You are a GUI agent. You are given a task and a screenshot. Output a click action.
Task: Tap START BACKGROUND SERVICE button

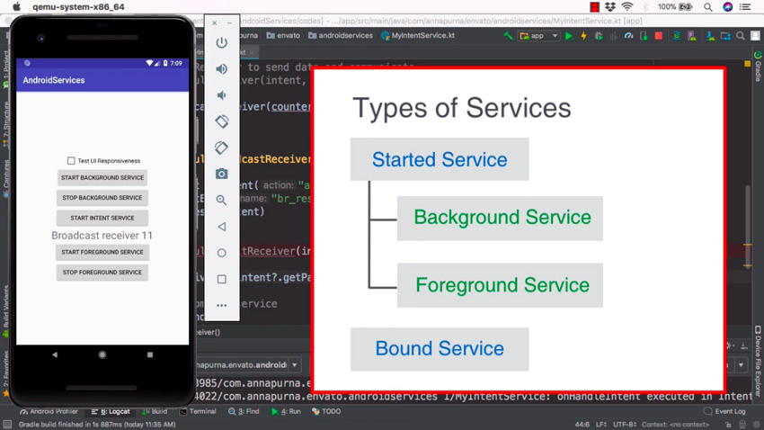102,178
